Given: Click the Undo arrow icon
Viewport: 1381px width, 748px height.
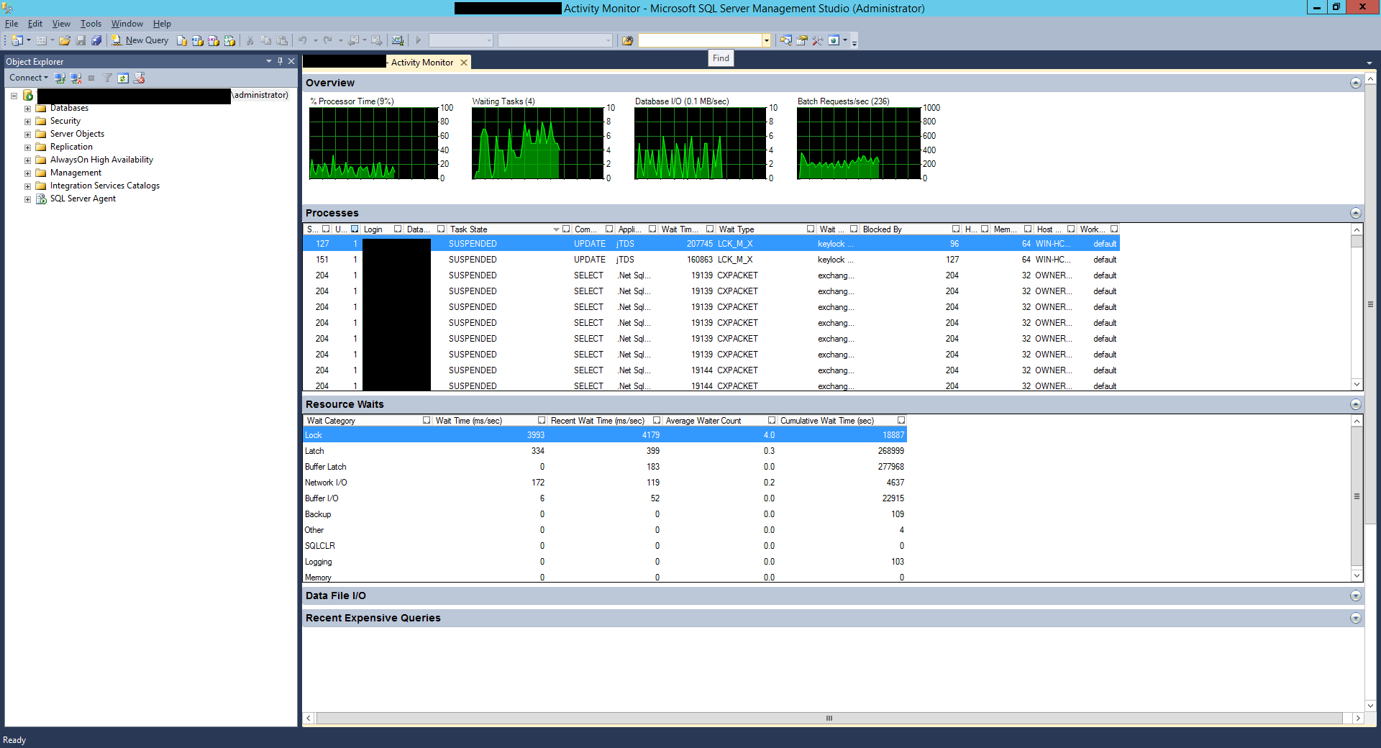Looking at the screenshot, I should point(303,40).
